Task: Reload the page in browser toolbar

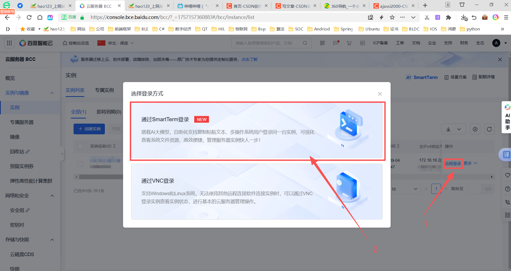Action: tap(29, 17)
